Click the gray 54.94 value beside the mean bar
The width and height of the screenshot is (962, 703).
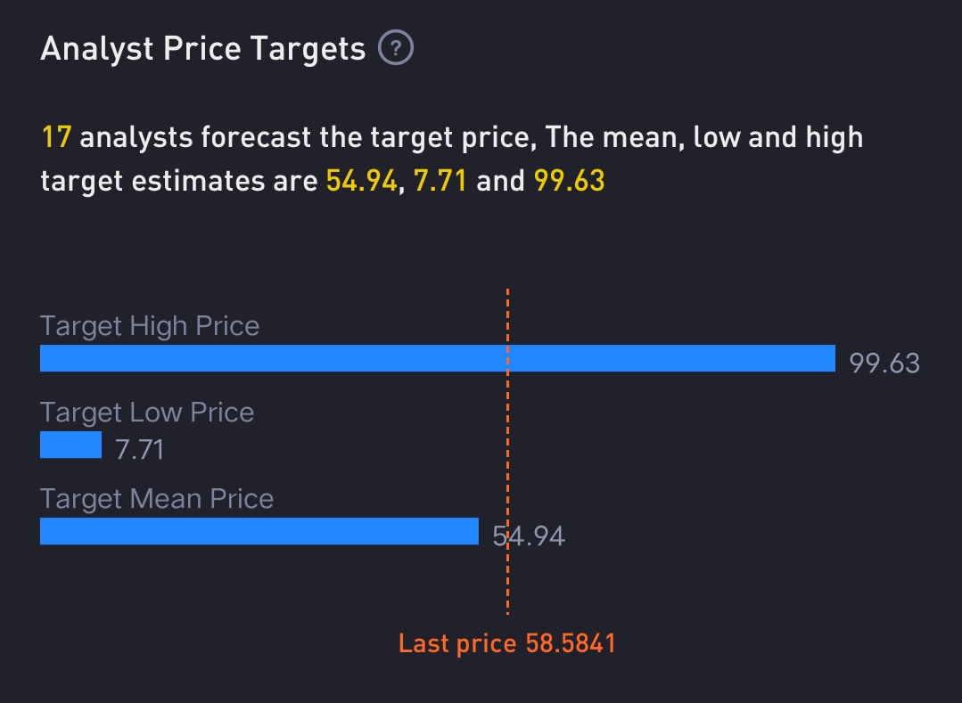[529, 536]
